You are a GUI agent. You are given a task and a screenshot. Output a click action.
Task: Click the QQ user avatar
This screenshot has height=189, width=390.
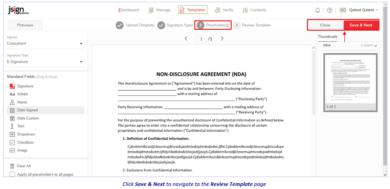click(343, 10)
